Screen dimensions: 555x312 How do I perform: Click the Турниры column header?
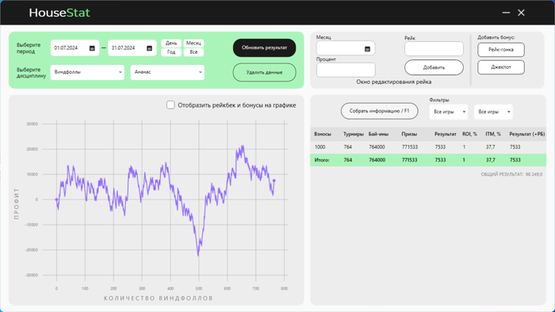pyautogui.click(x=354, y=135)
